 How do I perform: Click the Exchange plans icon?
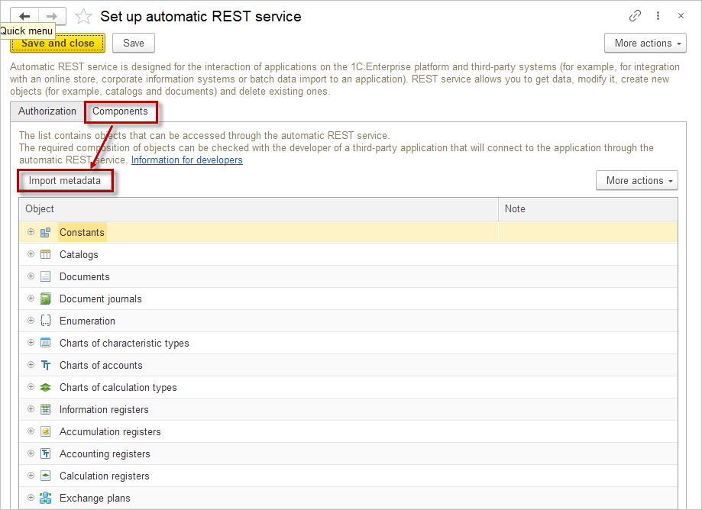[x=45, y=499]
